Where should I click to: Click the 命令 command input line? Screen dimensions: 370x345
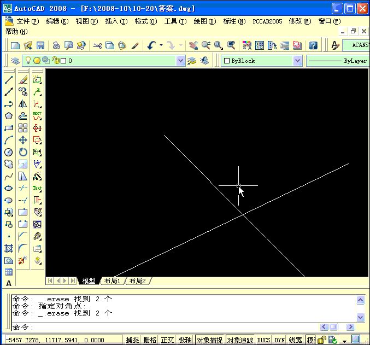tap(165, 327)
